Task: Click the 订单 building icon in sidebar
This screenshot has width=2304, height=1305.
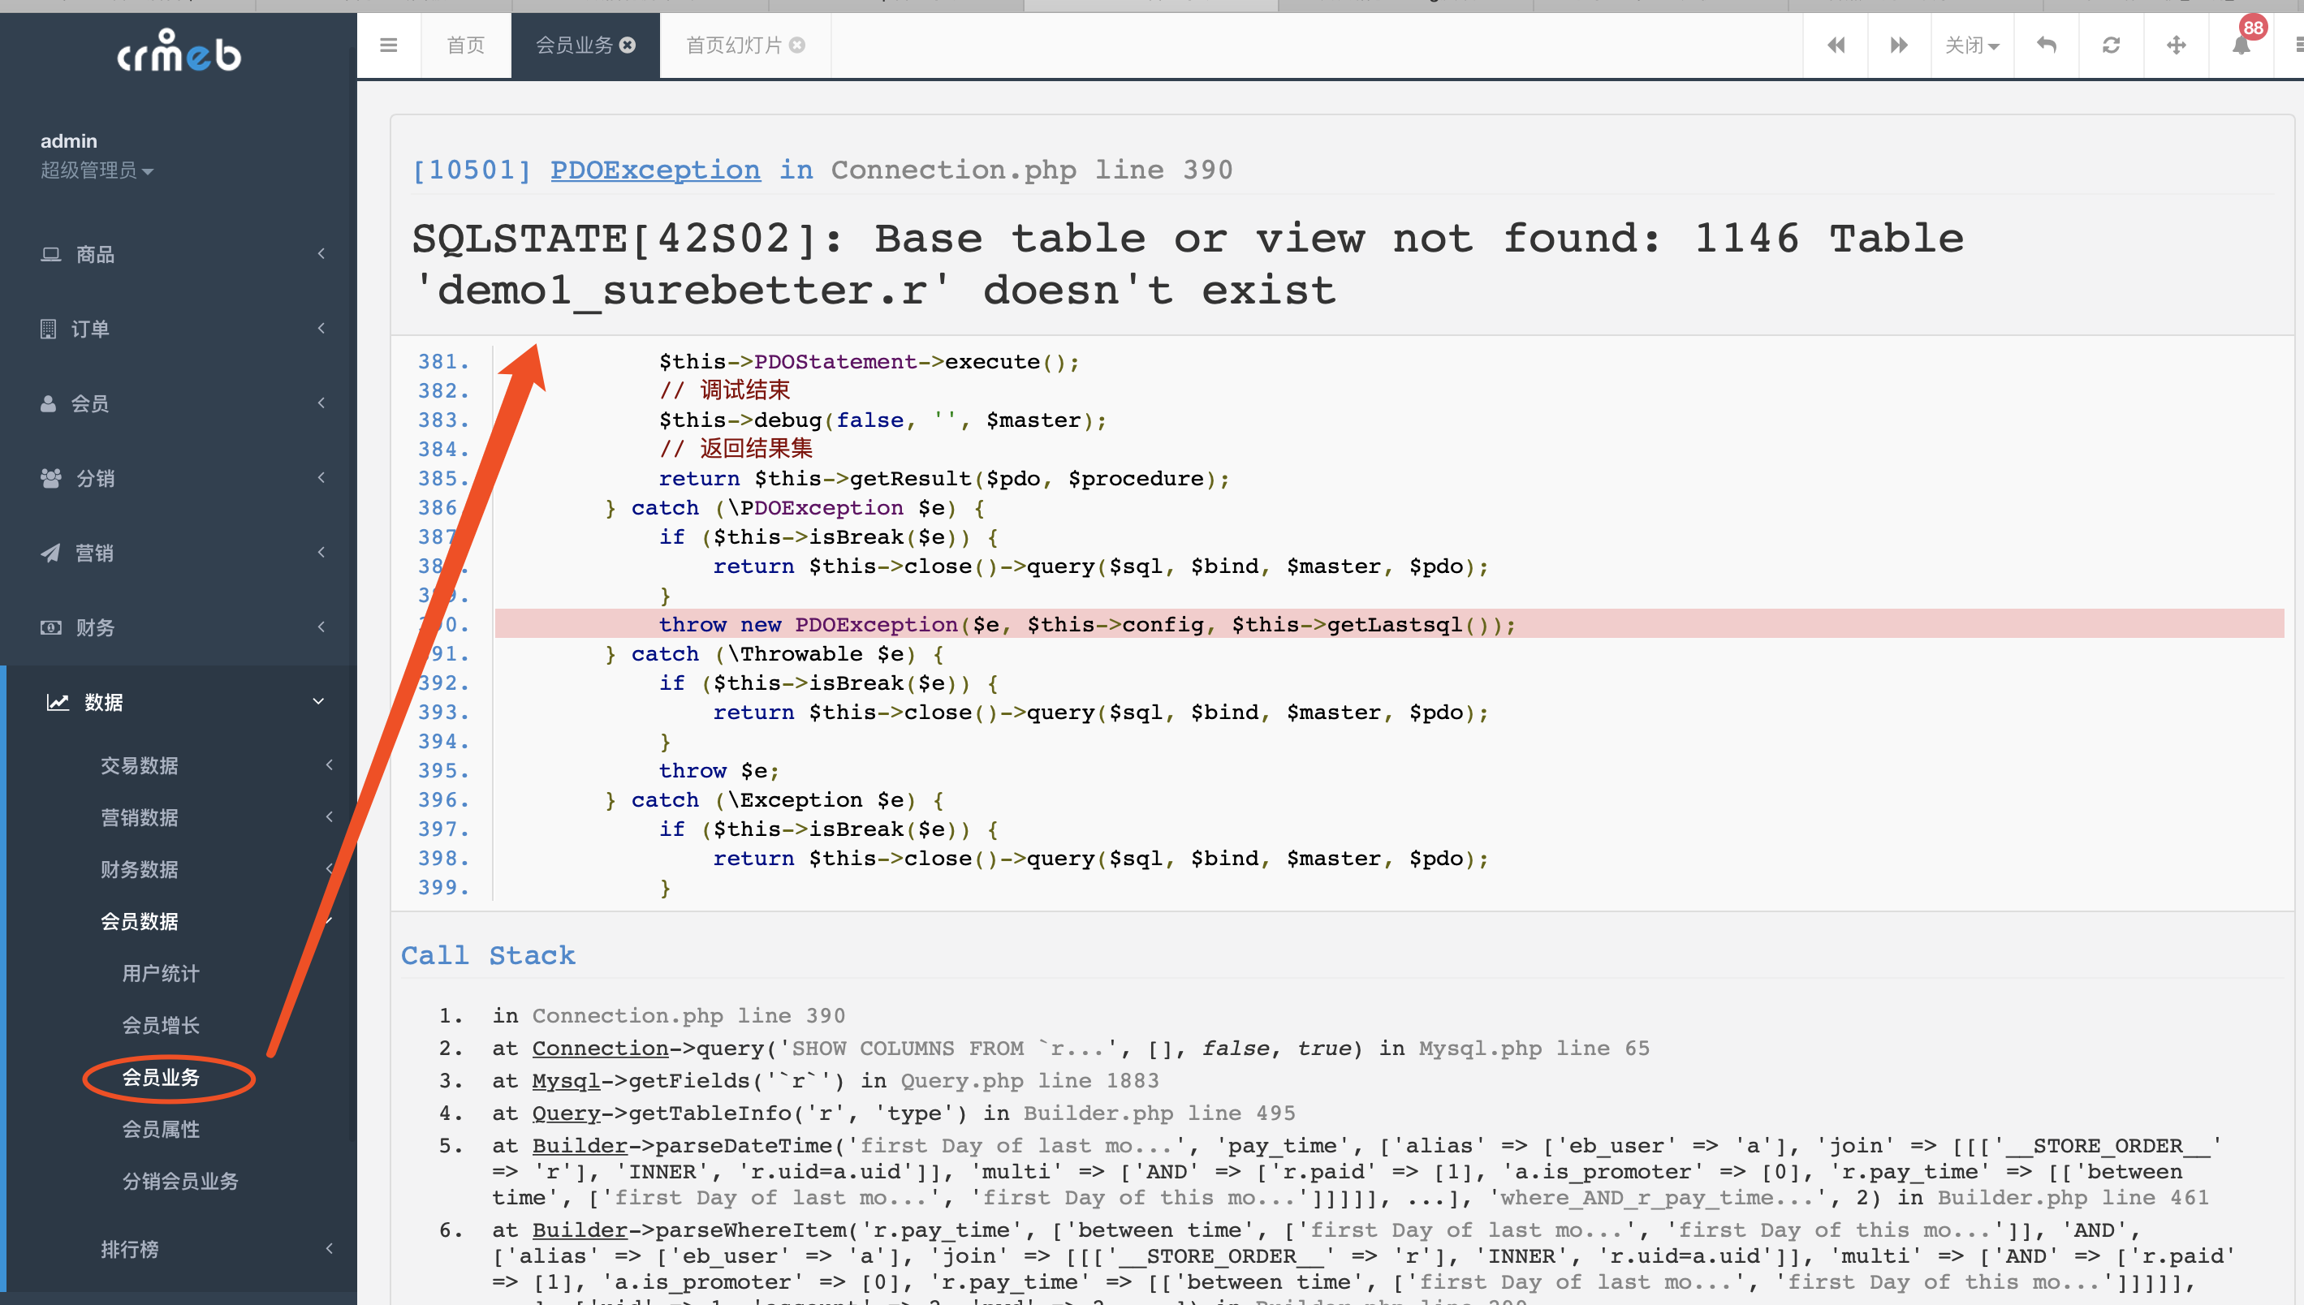Action: click(49, 329)
